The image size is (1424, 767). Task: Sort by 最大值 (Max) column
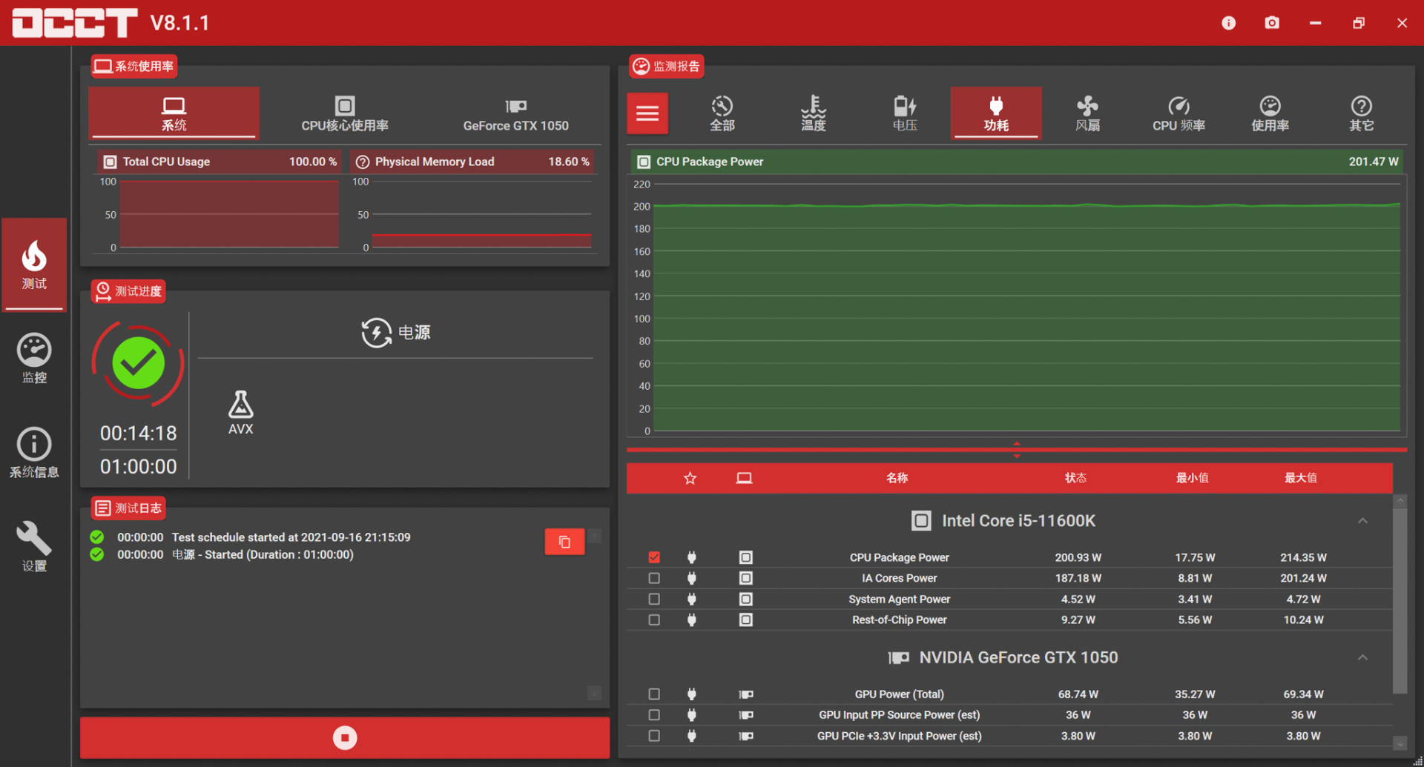tap(1301, 478)
